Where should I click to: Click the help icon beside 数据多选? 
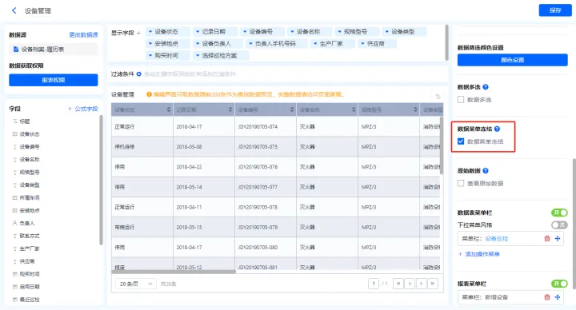[486, 87]
